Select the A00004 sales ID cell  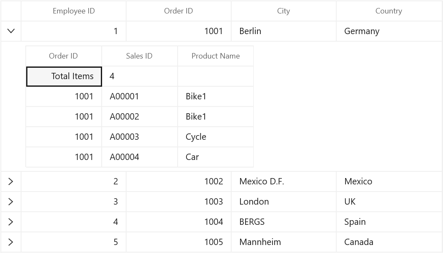point(140,157)
